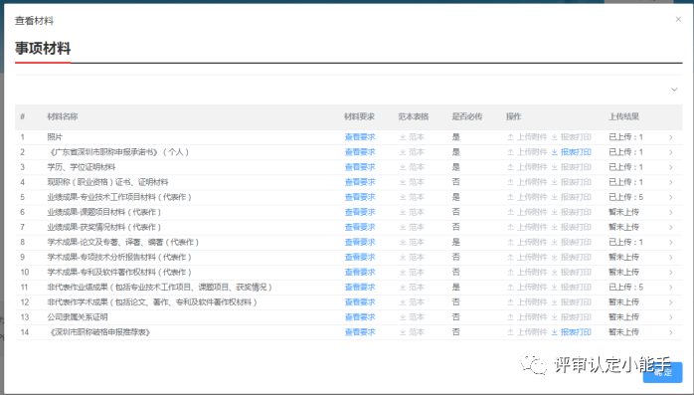Screen dimensions: 694x395
Task: Upload attachment for row 14 破格申报推荐表
Action: (x=527, y=332)
